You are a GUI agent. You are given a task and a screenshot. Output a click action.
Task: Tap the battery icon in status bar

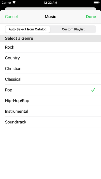pyautogui.click(x=97, y=3)
